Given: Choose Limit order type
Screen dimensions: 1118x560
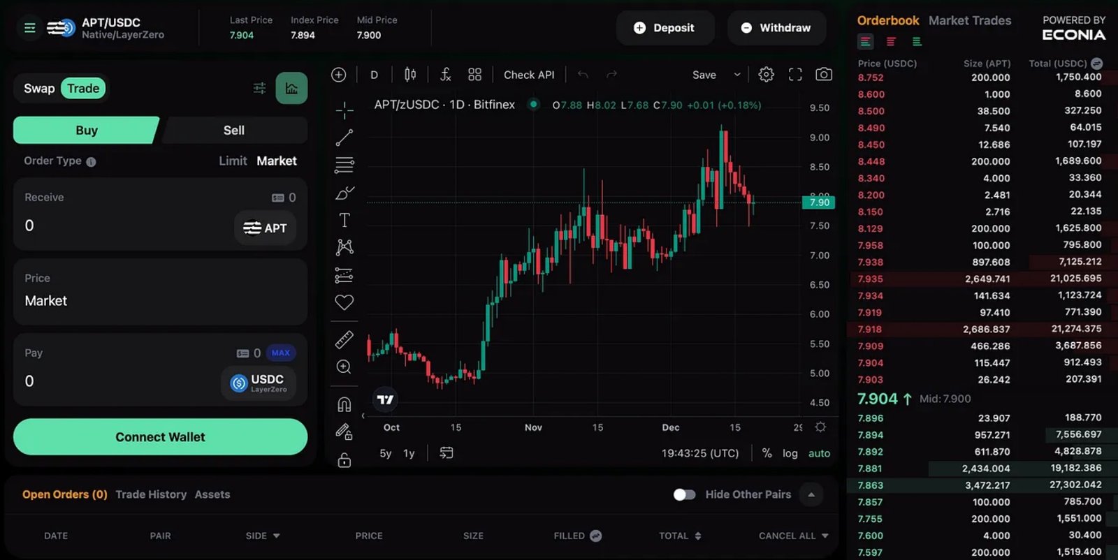Looking at the screenshot, I should 233,161.
